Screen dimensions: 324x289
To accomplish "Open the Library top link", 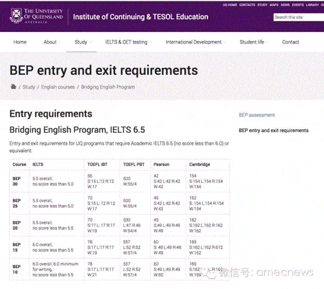I will [x=312, y=5].
